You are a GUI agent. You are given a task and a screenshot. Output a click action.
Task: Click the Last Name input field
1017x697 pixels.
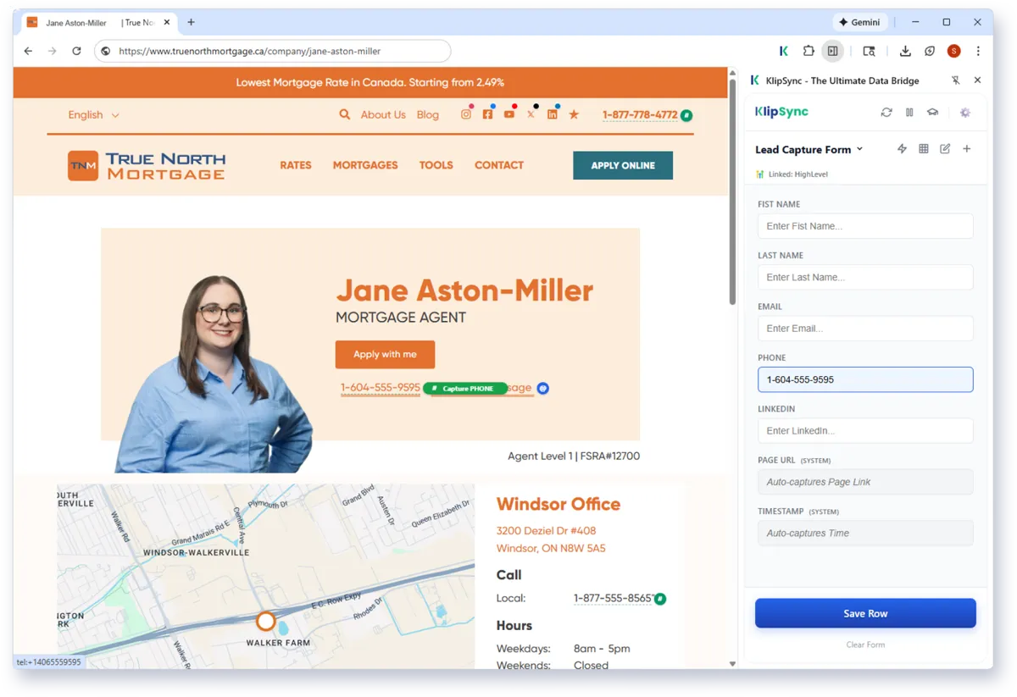pos(865,277)
